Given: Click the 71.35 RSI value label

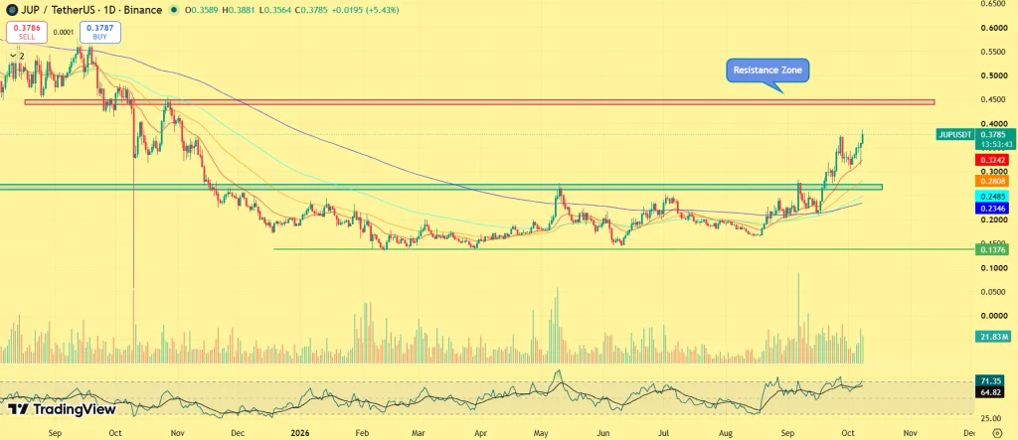Looking at the screenshot, I should click(991, 381).
